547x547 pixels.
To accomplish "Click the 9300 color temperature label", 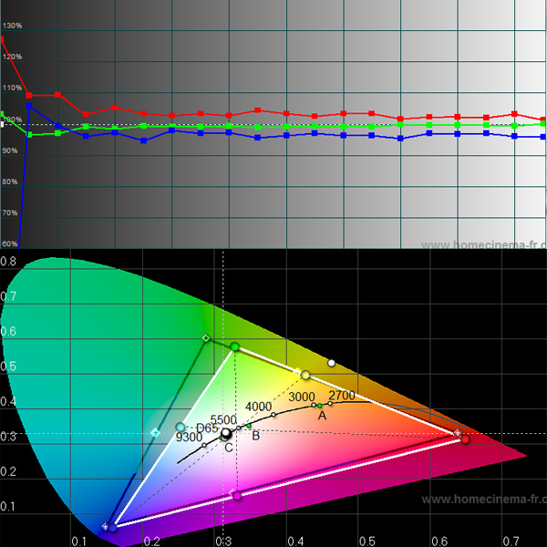I will click(x=189, y=437).
